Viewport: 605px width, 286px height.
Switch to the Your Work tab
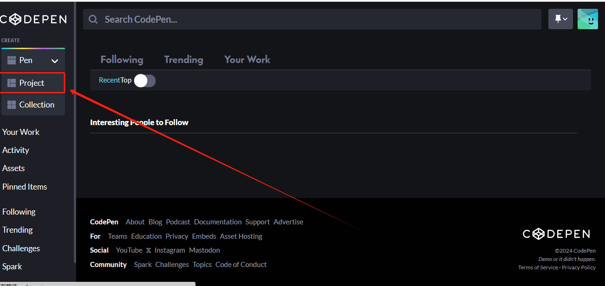click(x=247, y=59)
